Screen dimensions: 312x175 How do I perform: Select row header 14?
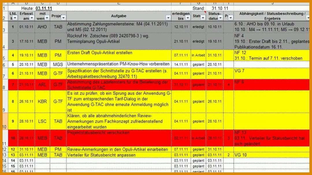pos(5,161)
